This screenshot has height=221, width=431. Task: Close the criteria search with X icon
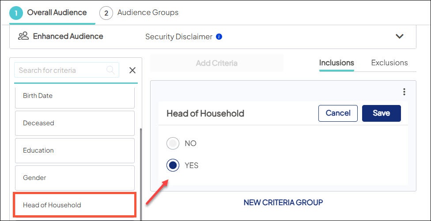(132, 70)
